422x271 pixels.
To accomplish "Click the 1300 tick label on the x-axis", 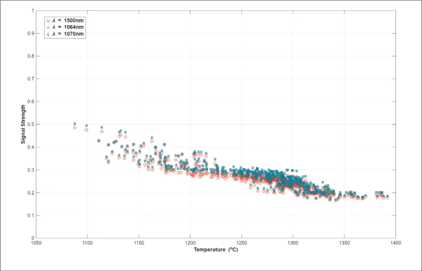I will click(293, 243).
